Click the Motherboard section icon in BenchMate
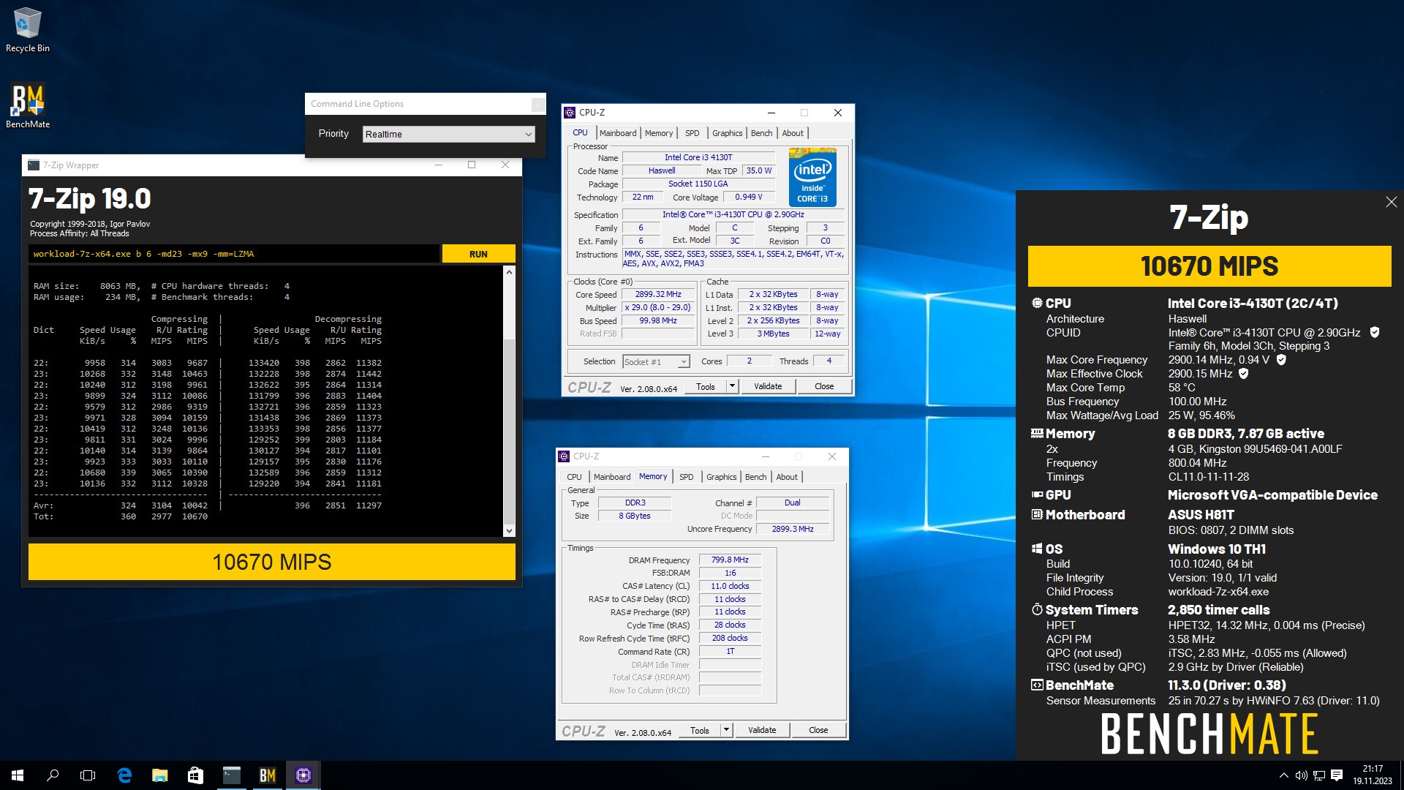Image resolution: width=1404 pixels, height=790 pixels. pyautogui.click(x=1037, y=515)
